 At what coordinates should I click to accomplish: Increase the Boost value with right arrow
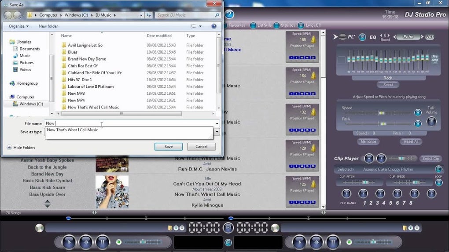(389, 36)
